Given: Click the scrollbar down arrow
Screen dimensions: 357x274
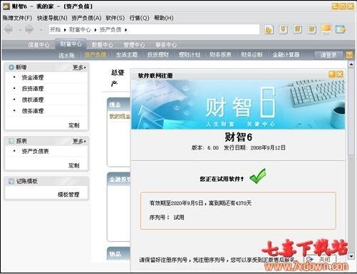Looking at the screenshot, I should (351, 256).
